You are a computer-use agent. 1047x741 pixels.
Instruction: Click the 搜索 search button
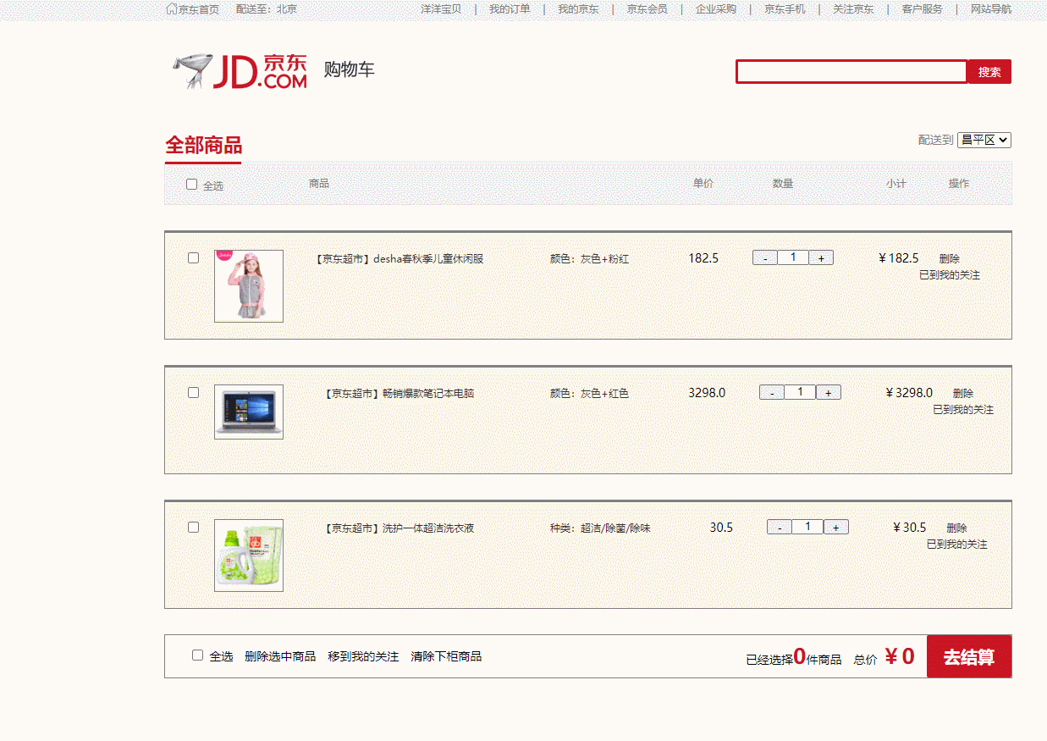coord(989,72)
